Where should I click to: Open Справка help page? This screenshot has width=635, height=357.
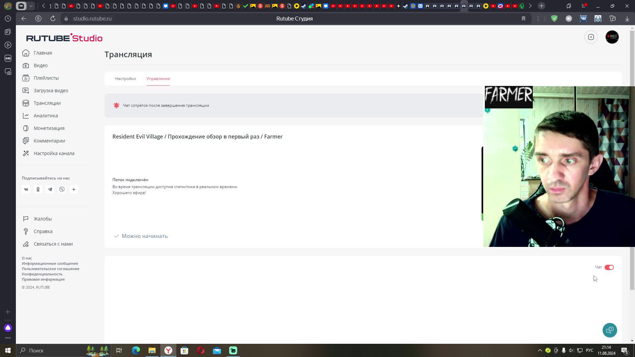pyautogui.click(x=37, y=231)
